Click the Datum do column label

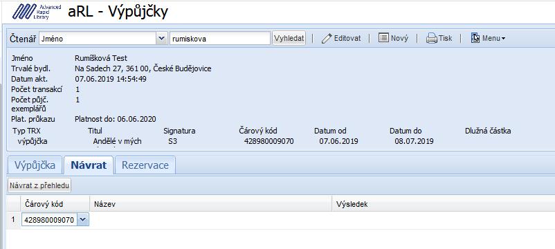pos(406,131)
